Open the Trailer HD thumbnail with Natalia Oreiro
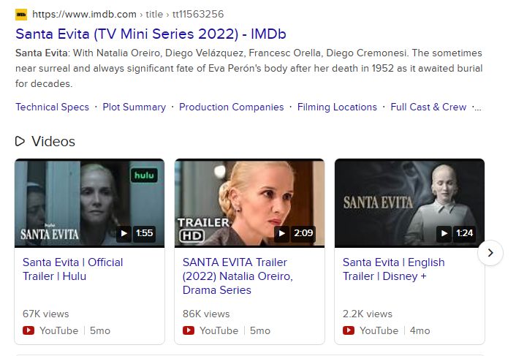The image size is (516, 356). (249, 203)
